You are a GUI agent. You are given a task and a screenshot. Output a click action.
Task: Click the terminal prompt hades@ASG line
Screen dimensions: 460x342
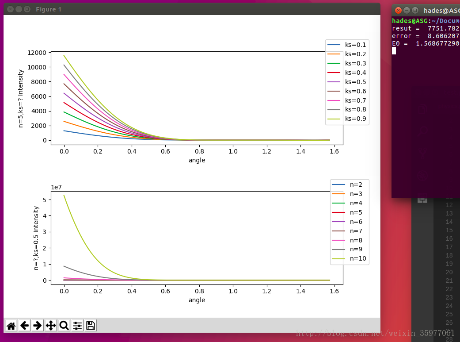(x=426, y=21)
